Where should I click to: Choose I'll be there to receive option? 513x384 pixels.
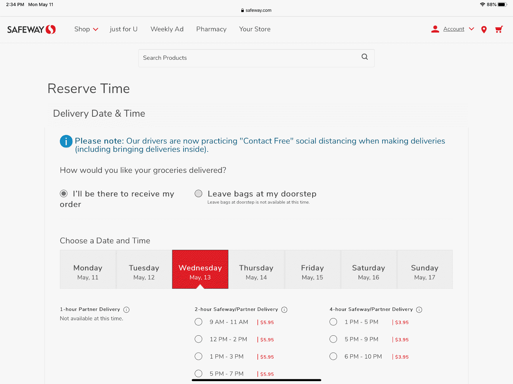click(x=64, y=194)
